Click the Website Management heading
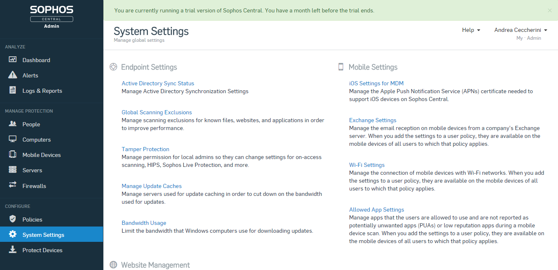Screen dimensions: 558x270 155,265
